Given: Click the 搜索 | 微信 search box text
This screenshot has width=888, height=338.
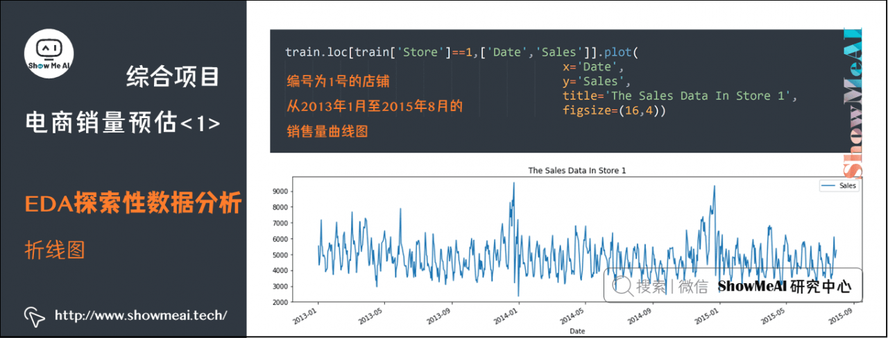Looking at the screenshot, I should tap(672, 286).
